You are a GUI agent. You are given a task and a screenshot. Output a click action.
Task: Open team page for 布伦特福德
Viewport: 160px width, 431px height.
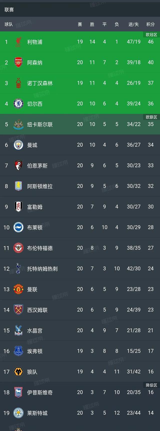(x=40, y=248)
